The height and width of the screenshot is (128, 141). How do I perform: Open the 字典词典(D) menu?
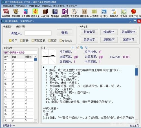tap(8, 6)
